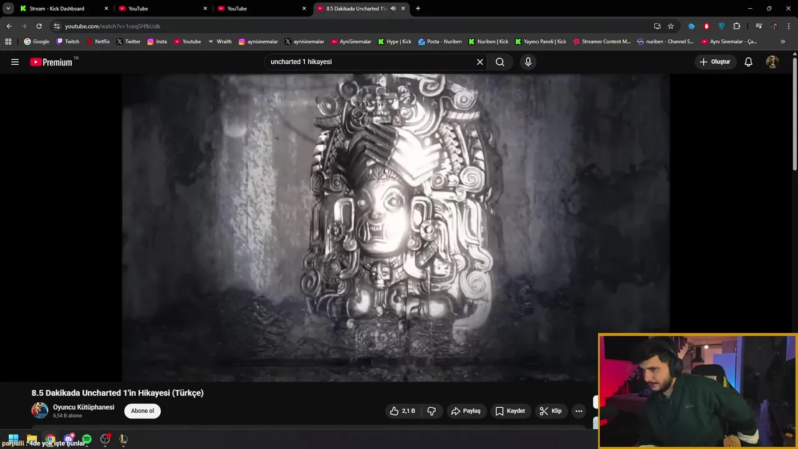Open the Google bookmark
Viewport: 798px width, 449px height.
(x=37, y=42)
